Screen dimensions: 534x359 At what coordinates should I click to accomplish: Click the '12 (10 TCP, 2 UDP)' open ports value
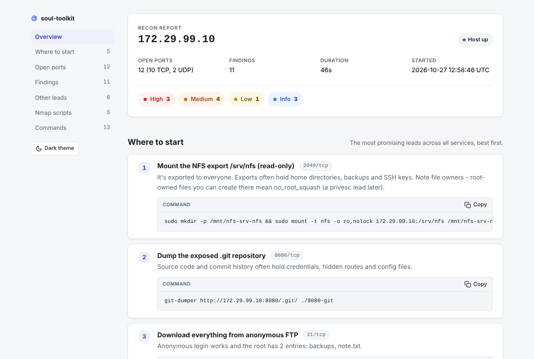[x=166, y=70]
